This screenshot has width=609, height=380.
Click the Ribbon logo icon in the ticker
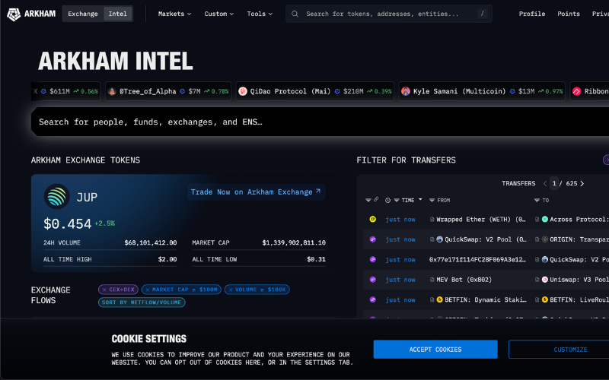coord(577,91)
